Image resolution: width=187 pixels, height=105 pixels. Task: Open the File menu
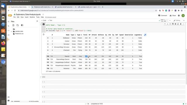[x=14, y=17]
